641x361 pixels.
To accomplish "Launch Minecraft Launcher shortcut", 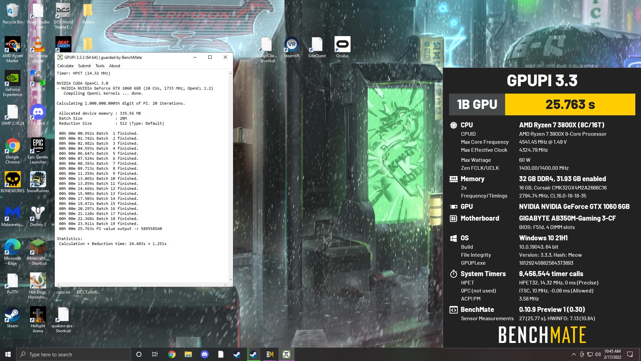I will 38,252.
